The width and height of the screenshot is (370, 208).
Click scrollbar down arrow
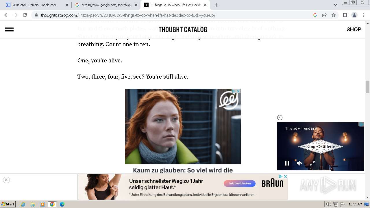pyautogui.click(x=368, y=197)
